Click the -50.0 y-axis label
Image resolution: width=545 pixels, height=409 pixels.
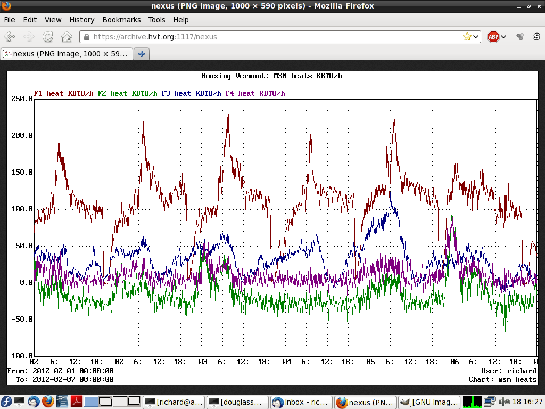22,320
